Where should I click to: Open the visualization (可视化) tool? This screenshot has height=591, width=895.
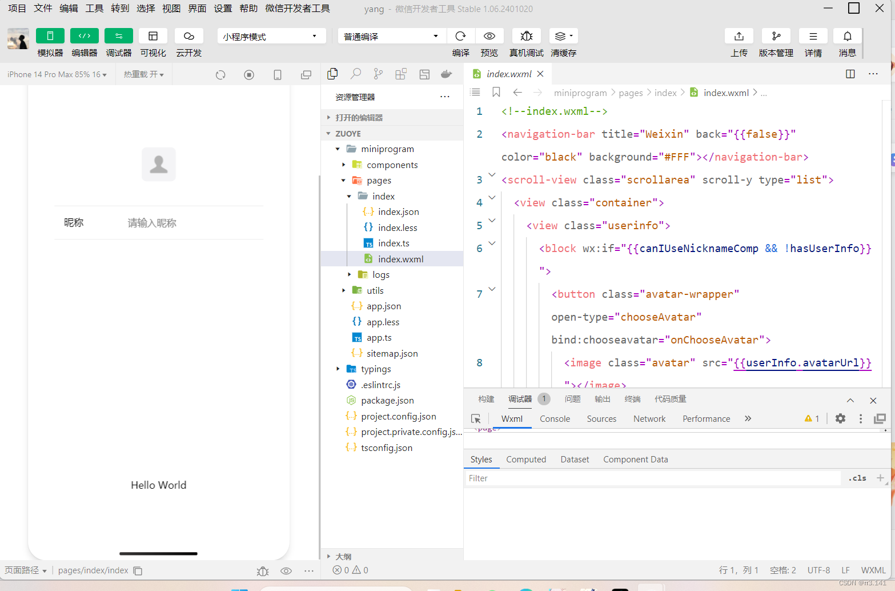pos(153,36)
